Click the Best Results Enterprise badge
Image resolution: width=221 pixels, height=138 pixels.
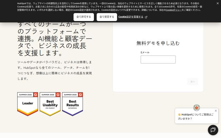73,104
